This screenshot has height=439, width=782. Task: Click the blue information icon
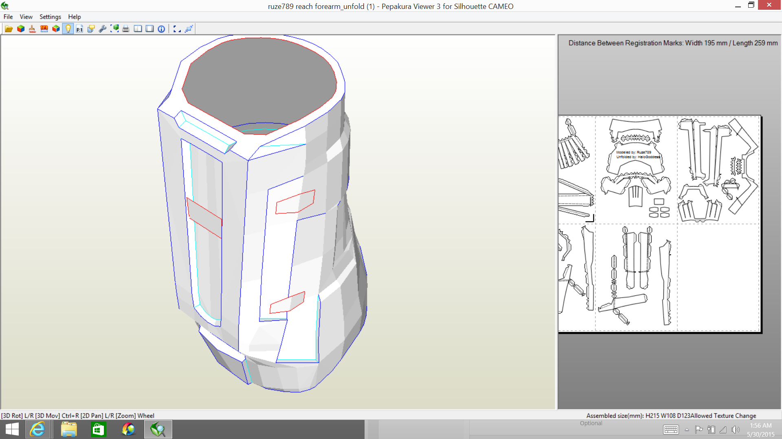click(x=161, y=29)
